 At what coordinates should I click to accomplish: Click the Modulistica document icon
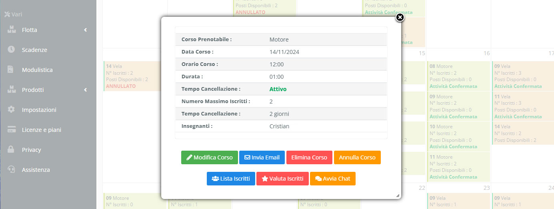click(11, 70)
